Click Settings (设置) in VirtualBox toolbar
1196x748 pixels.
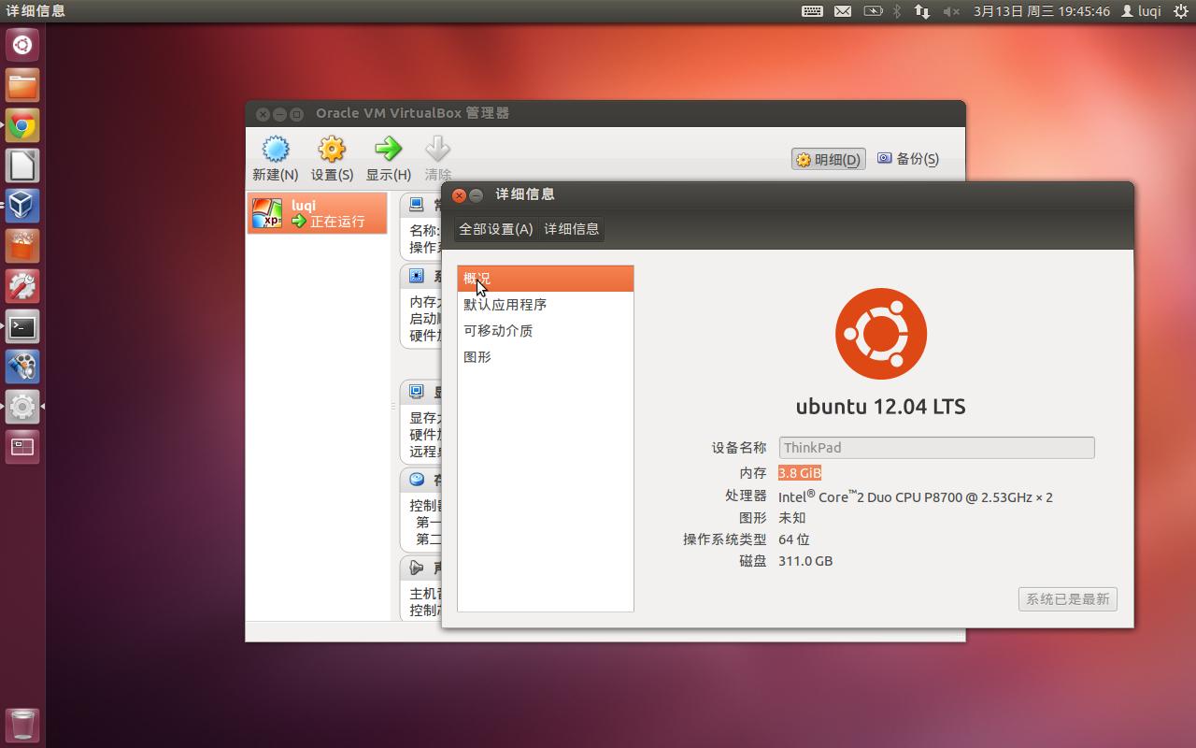pyautogui.click(x=332, y=158)
